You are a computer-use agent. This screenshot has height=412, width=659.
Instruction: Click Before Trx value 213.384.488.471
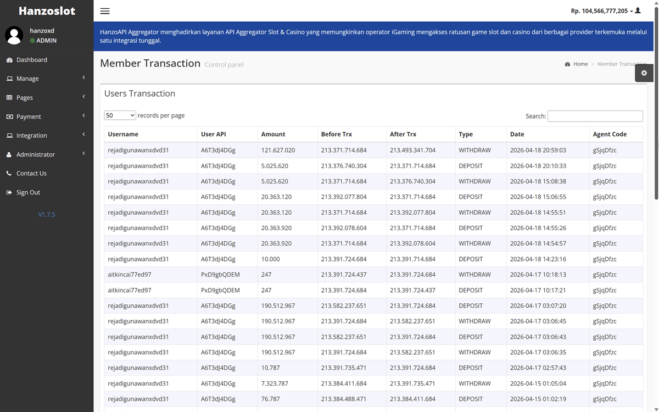click(x=344, y=399)
